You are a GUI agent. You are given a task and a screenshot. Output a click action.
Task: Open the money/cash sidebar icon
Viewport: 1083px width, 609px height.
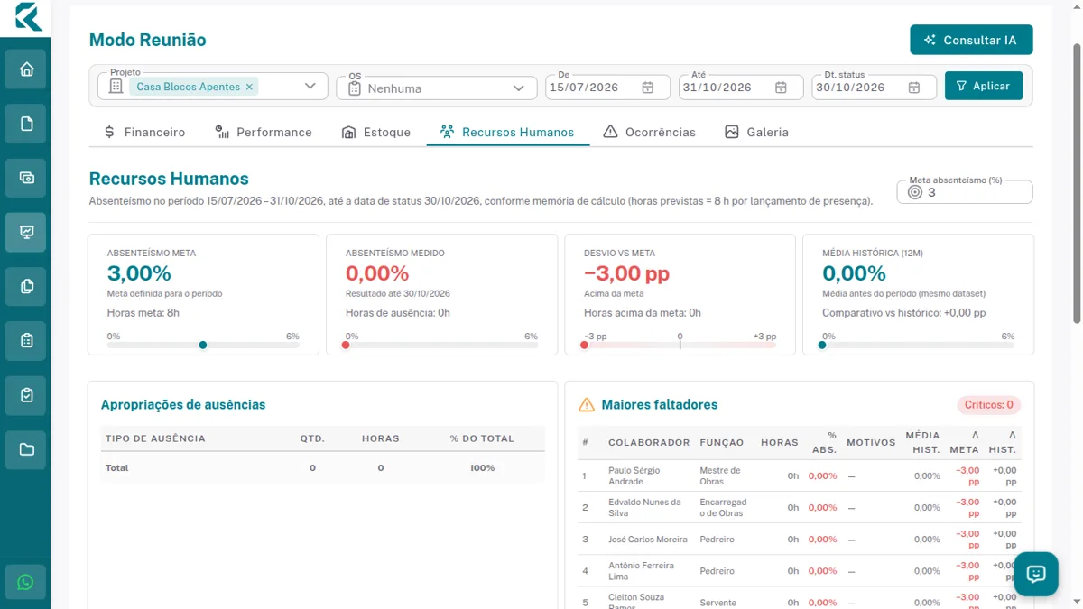point(26,178)
